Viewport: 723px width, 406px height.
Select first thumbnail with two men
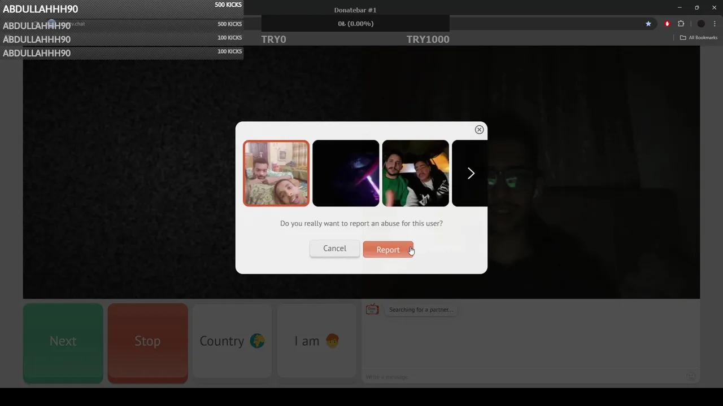pos(276,173)
